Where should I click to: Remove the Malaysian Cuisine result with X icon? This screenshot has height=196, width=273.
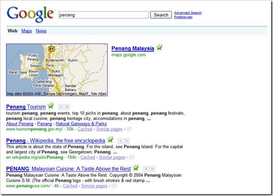[152, 169]
